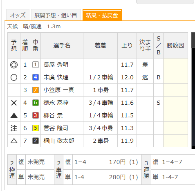The width and height of the screenshot is (195, 191).
Task: Click the 12.0 finish time value
Action: coord(127,77)
